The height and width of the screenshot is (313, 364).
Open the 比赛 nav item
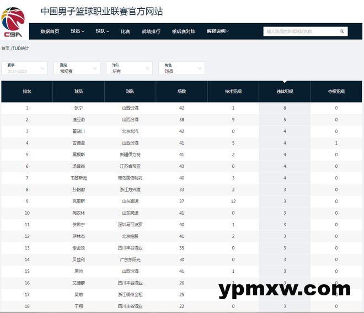125,31
